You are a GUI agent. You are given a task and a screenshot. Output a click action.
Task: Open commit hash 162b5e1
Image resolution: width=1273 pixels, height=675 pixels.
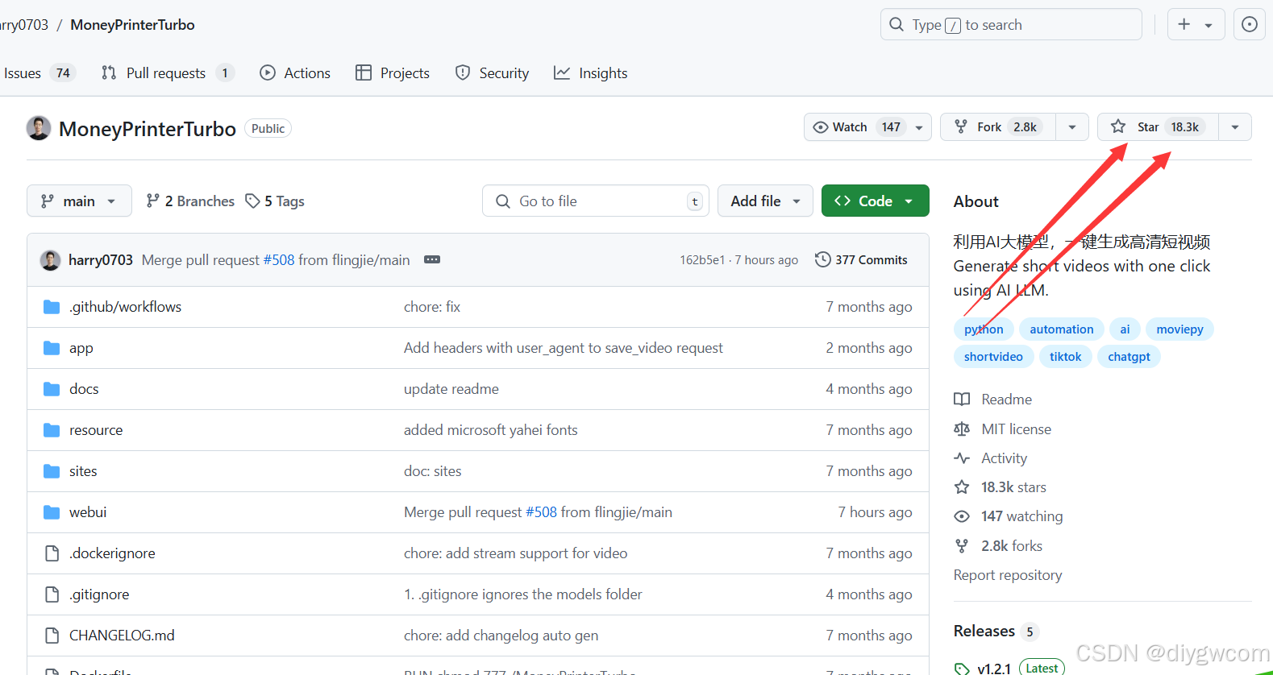(x=702, y=260)
